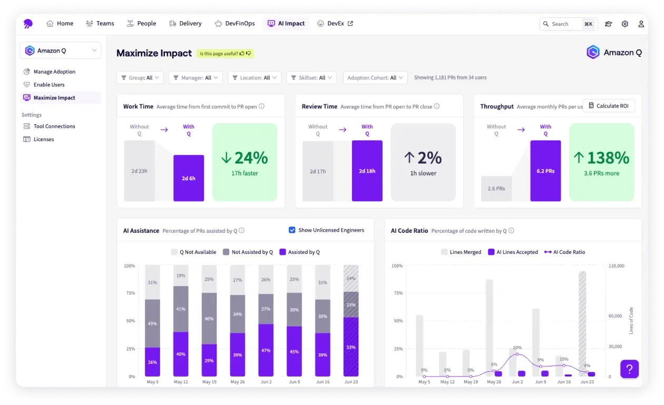Toggle the Q Not Available legend item

(x=193, y=252)
